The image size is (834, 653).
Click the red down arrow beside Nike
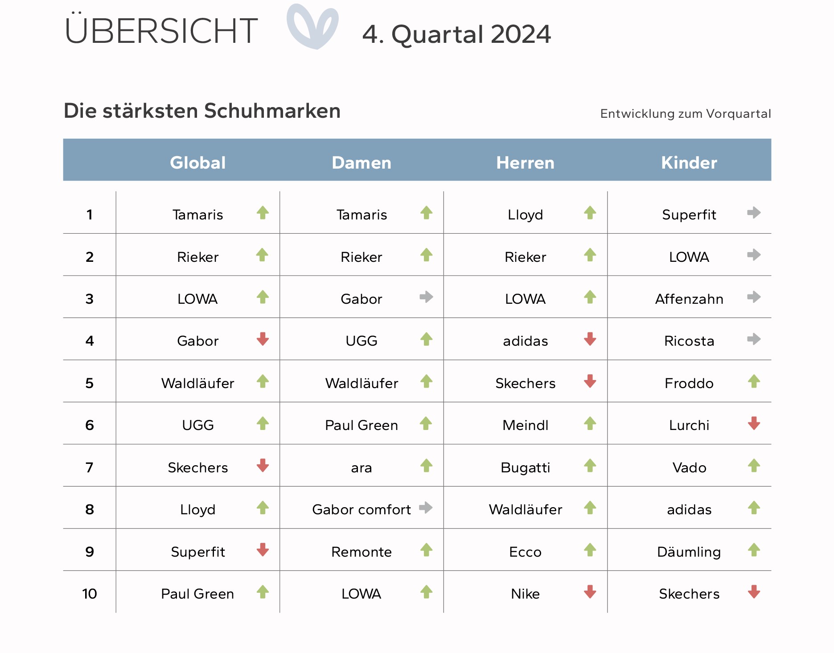point(590,592)
